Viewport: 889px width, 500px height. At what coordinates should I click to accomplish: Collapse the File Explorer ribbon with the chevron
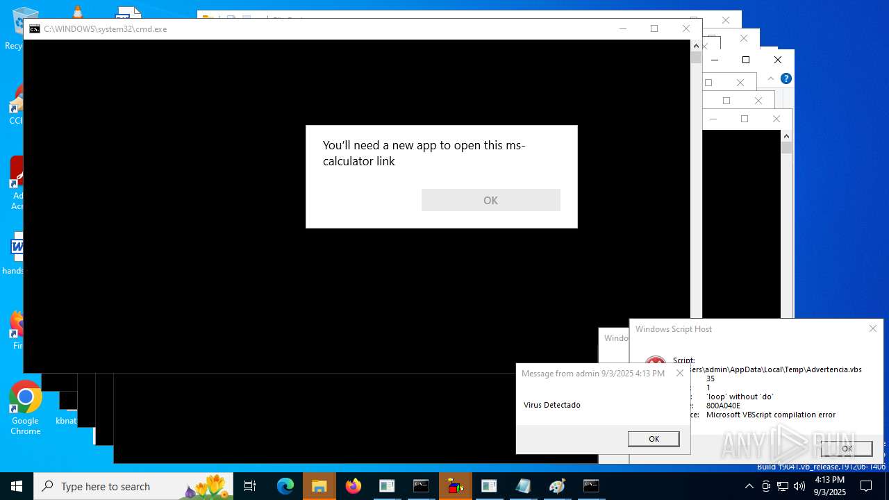pyautogui.click(x=771, y=78)
